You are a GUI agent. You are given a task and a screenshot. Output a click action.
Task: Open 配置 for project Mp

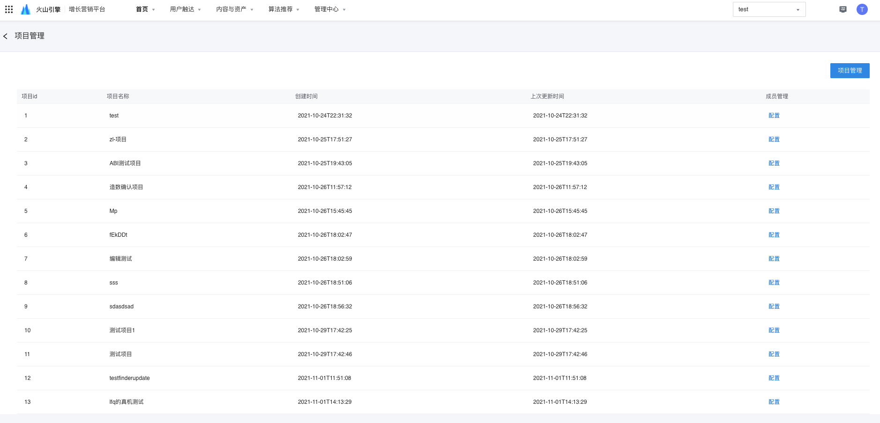click(774, 211)
